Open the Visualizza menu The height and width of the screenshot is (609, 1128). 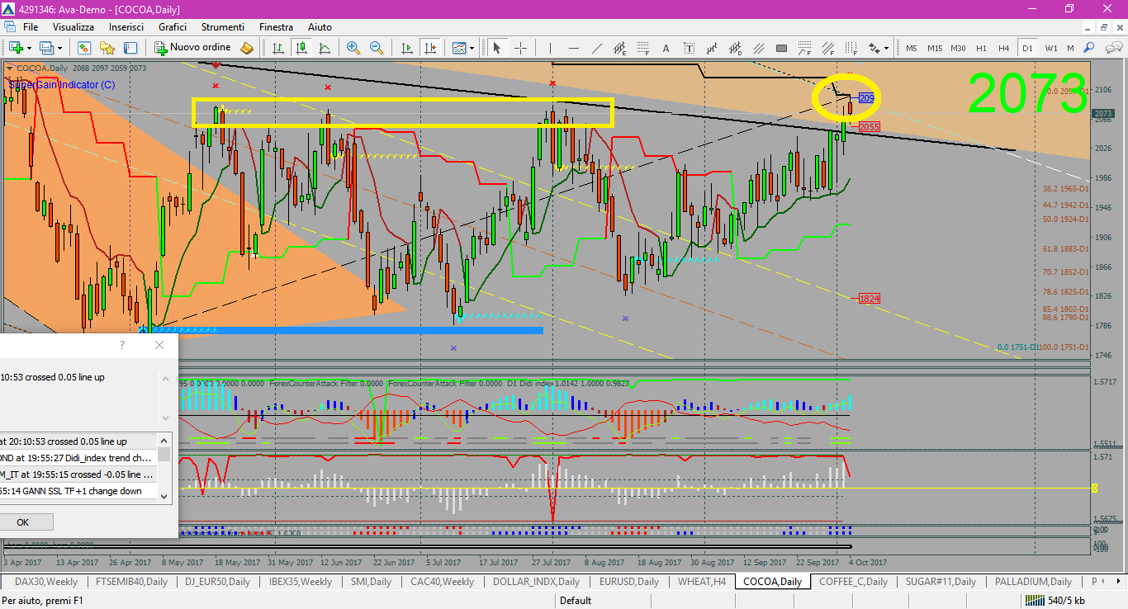pos(73,27)
